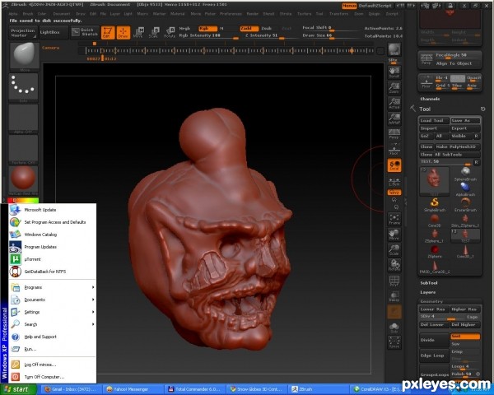This screenshot has width=494, height=395.
Task: Pick the SphereBrush tool icon
Action: (465, 174)
